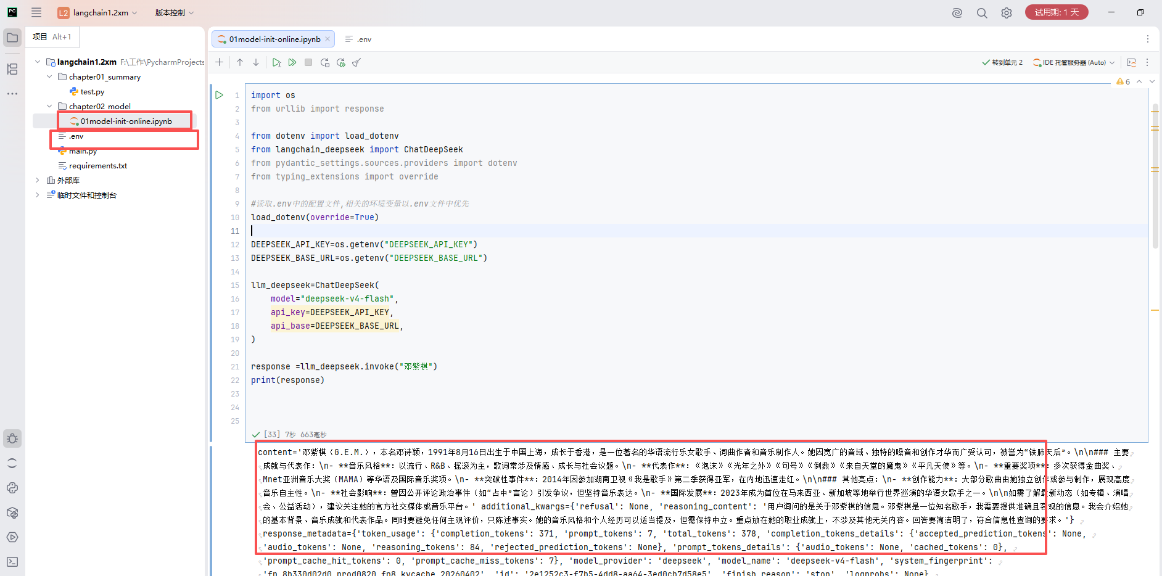
Task: Expand the 外部库 node
Action: [x=38, y=180]
